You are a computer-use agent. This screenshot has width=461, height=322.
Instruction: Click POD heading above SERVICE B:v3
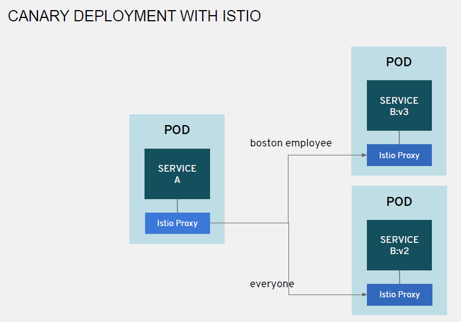399,62
